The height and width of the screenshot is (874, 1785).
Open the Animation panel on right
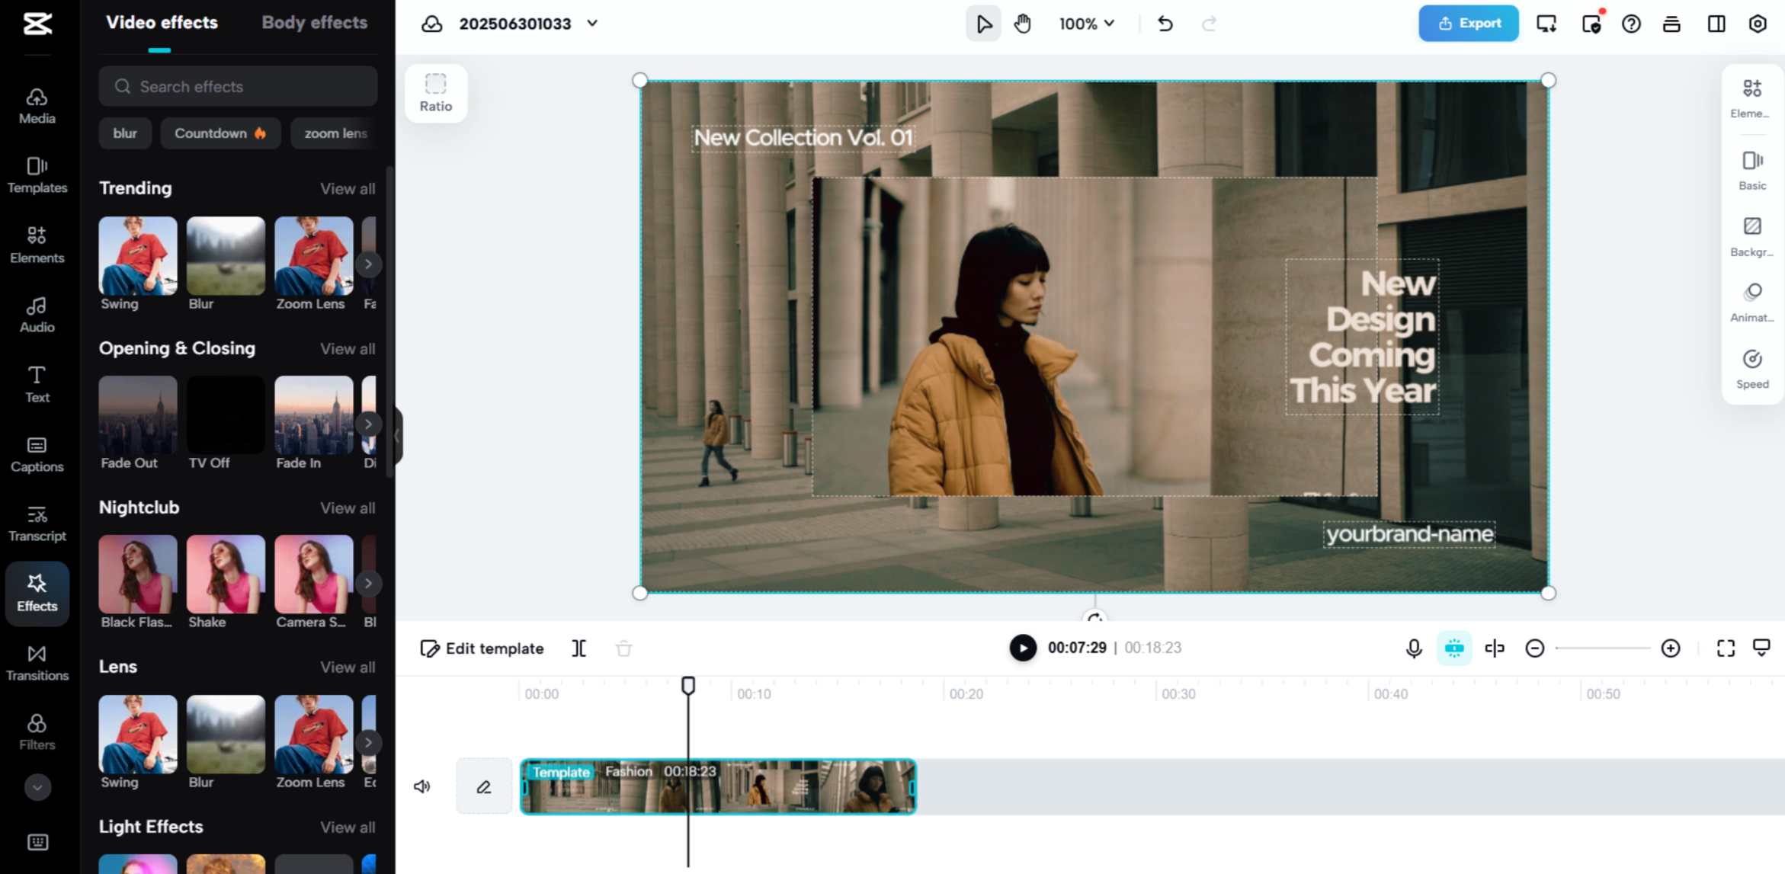1751,303
